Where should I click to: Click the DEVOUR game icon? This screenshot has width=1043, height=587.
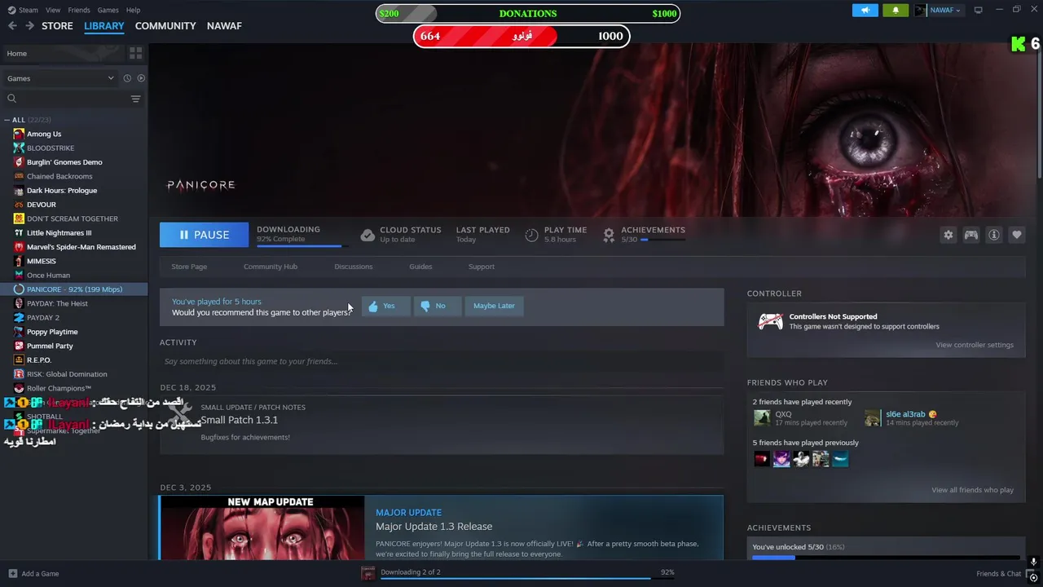click(19, 205)
